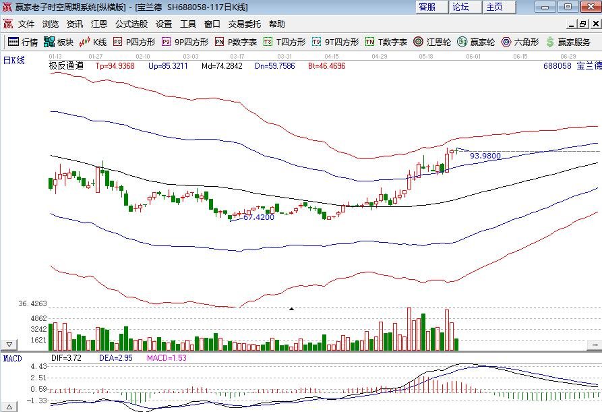602x412 pixels.
Task: Click the MACD=1.53 value
Action: 167,358
